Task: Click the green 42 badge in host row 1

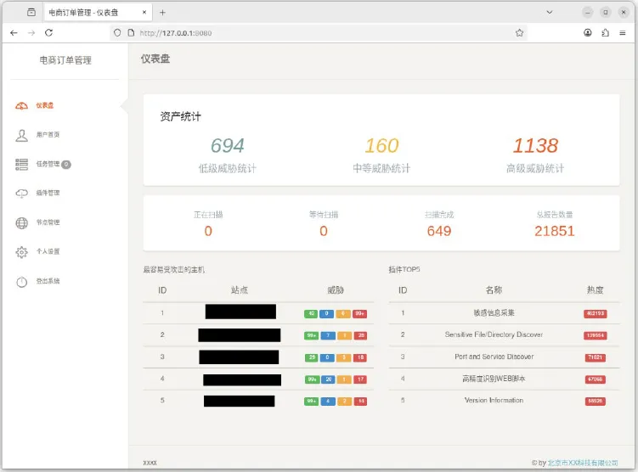Action: [x=311, y=314]
